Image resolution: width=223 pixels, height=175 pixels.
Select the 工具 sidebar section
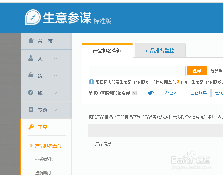click(46, 127)
